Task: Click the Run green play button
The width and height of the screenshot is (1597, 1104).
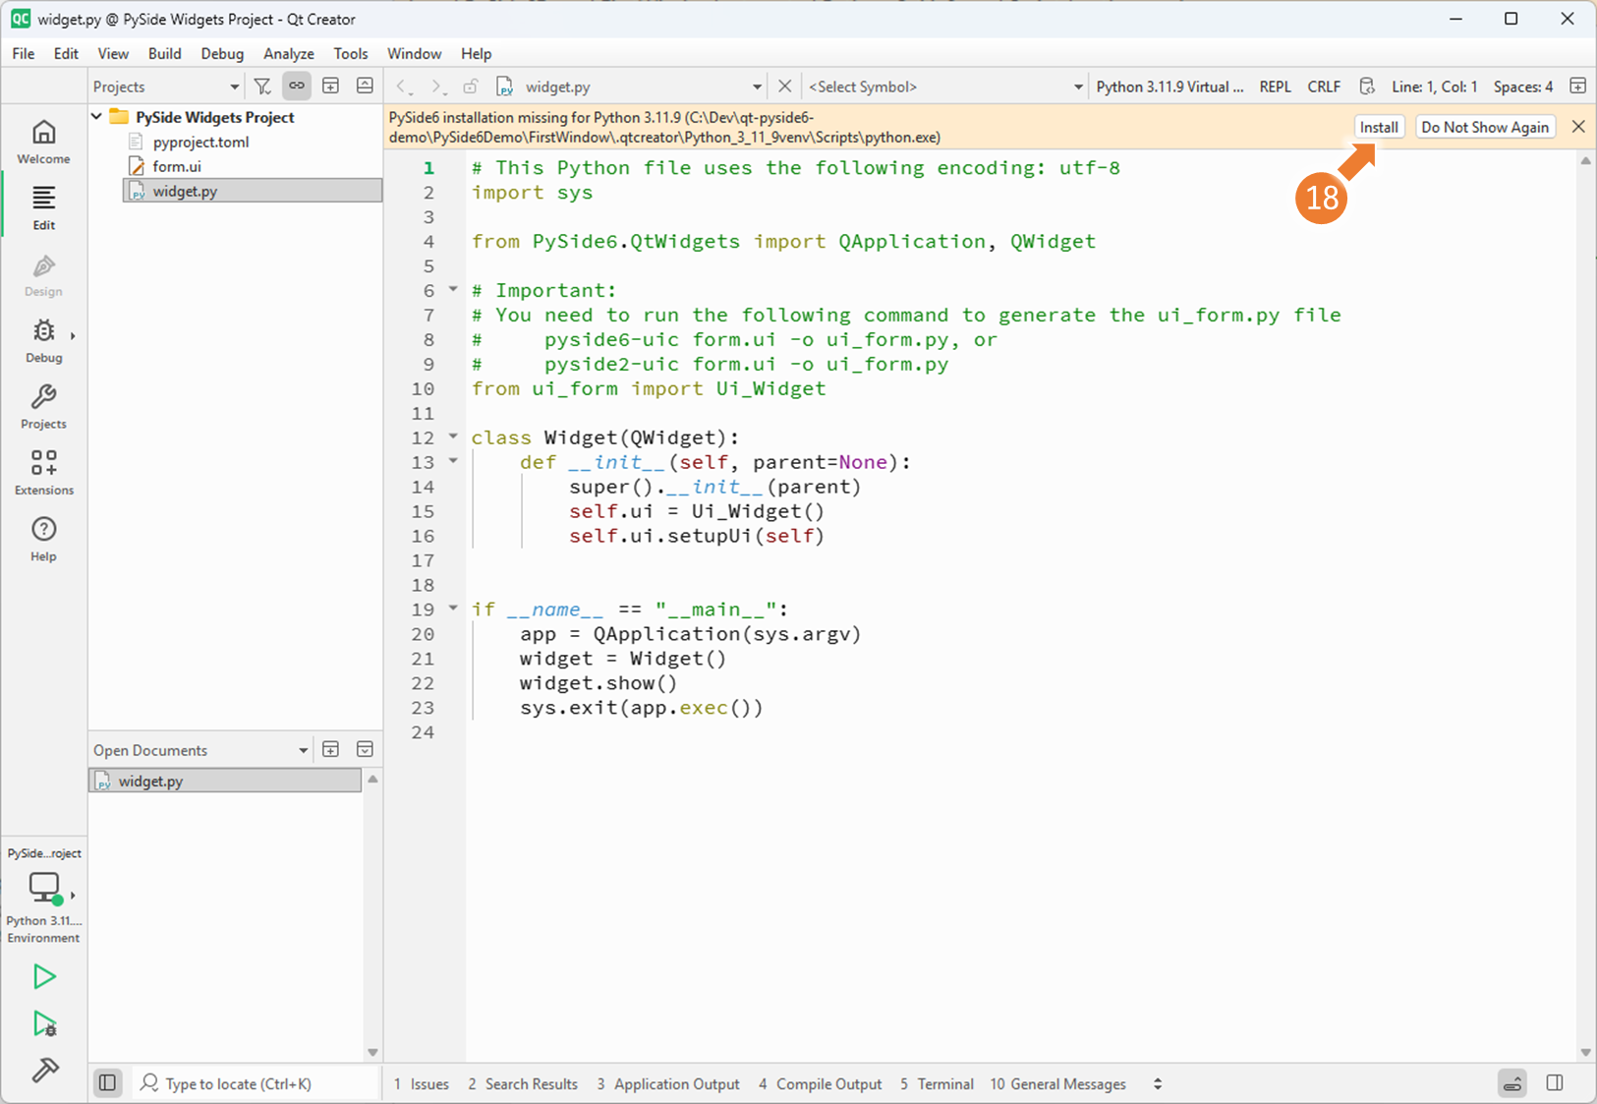Action: point(44,976)
